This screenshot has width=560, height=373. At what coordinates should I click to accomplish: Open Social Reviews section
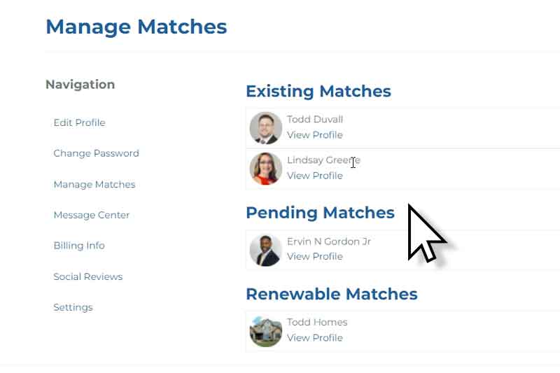click(x=88, y=276)
